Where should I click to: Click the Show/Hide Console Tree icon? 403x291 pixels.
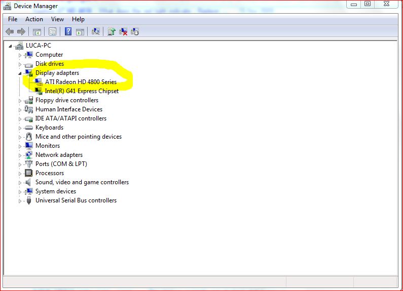(37, 31)
